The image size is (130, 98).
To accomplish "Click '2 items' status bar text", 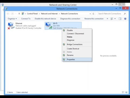I will click(x=10, y=92).
